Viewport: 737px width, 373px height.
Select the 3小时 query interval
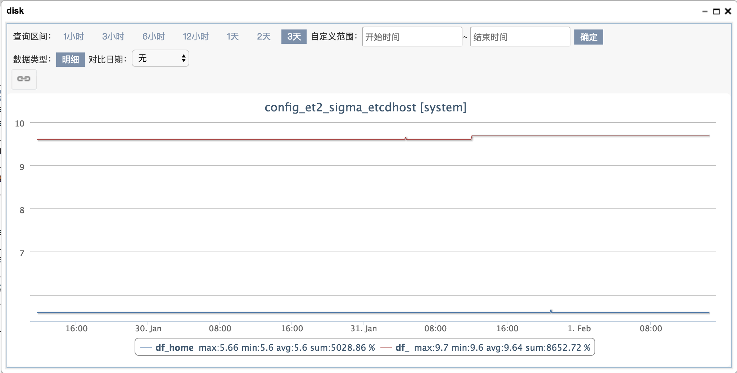(x=113, y=36)
